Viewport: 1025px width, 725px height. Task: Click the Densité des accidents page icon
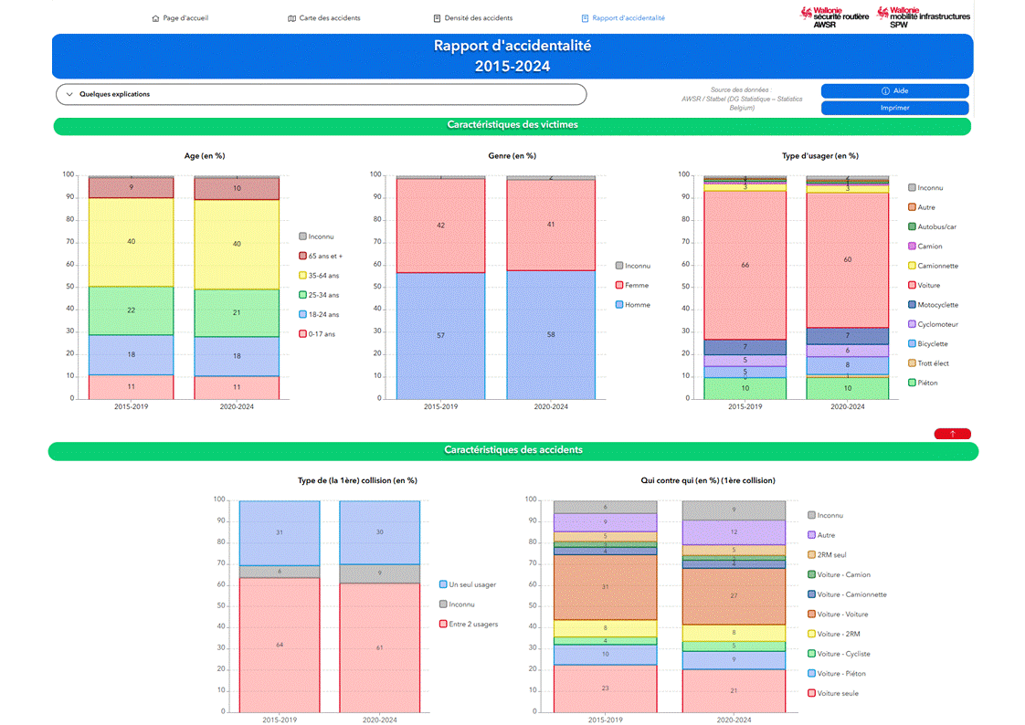pos(437,18)
